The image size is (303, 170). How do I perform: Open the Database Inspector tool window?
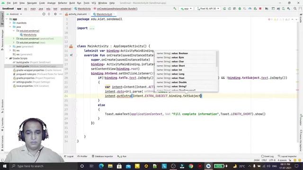pos(102,156)
